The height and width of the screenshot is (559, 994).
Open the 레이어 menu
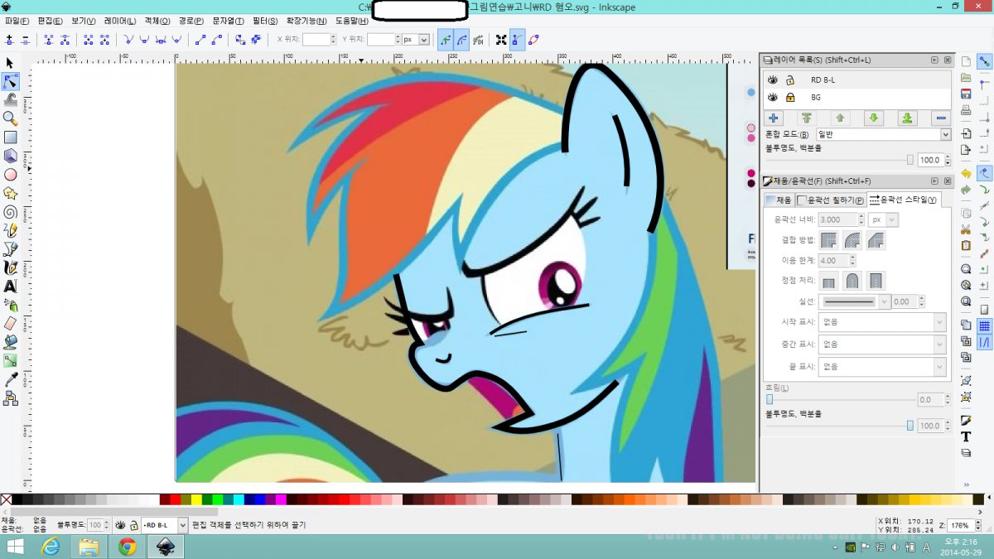pos(119,21)
